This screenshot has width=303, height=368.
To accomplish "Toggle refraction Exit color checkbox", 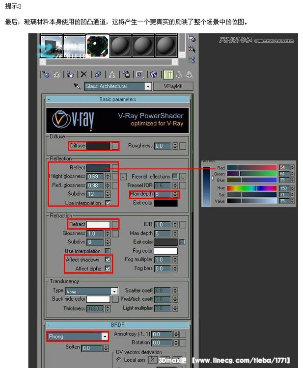I will tap(182, 242).
